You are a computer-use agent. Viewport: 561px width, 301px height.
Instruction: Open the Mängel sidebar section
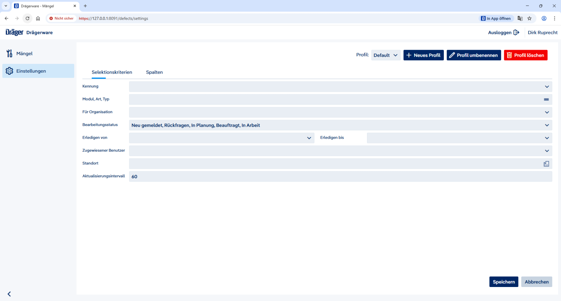(24, 54)
